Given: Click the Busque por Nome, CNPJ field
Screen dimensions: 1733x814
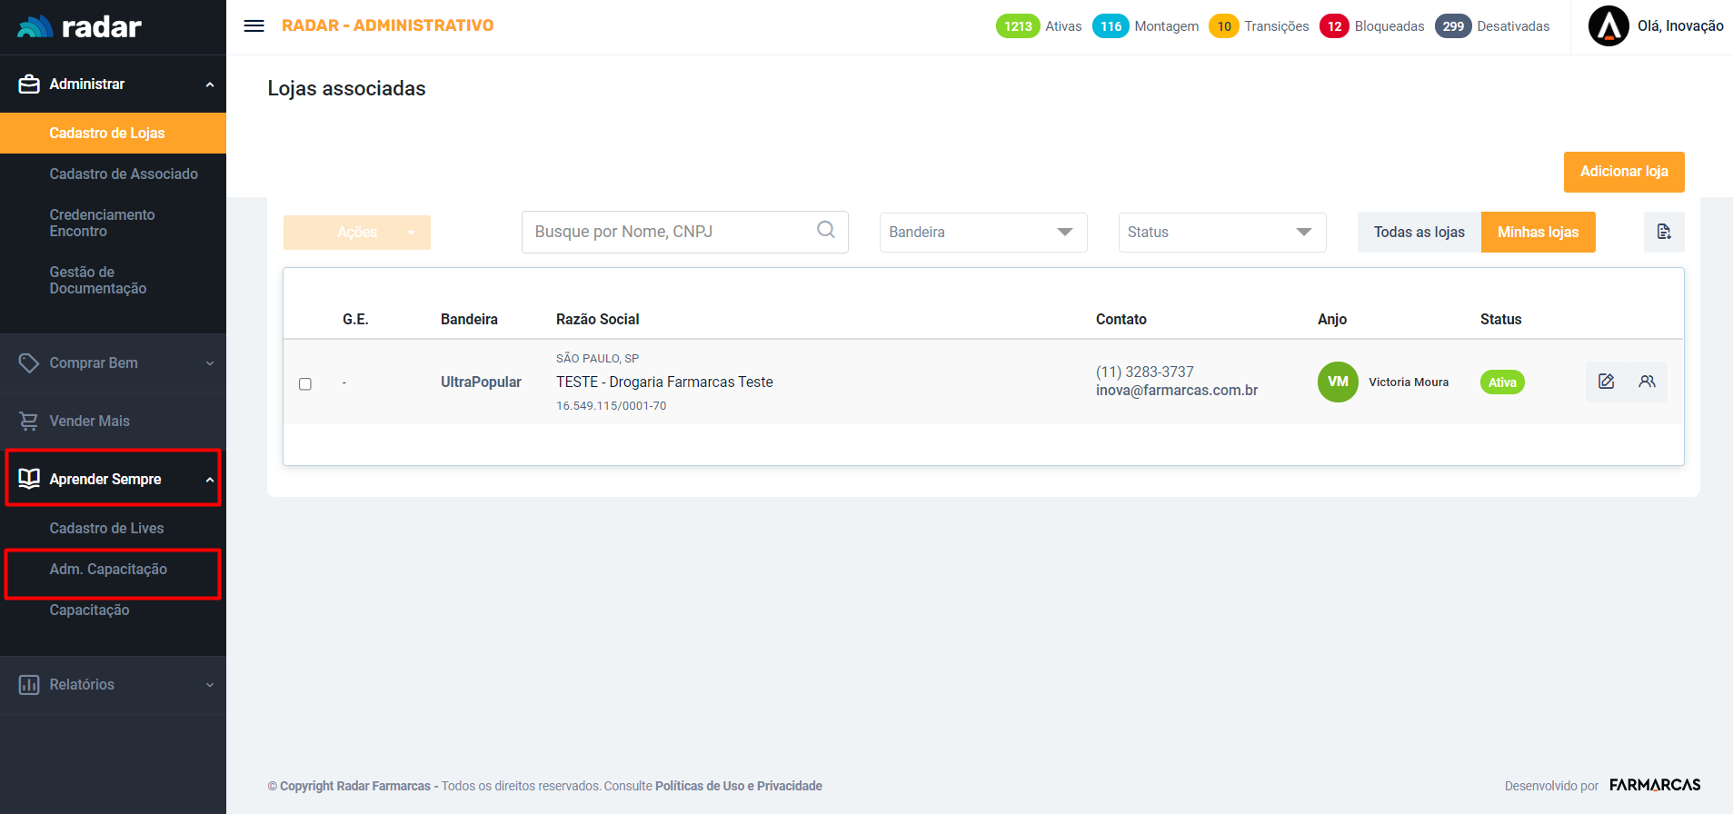Looking at the screenshot, I should point(671,232).
